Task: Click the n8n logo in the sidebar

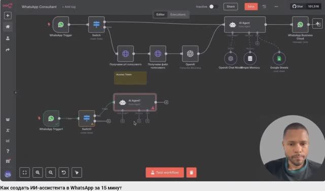Action: click(x=8, y=6)
